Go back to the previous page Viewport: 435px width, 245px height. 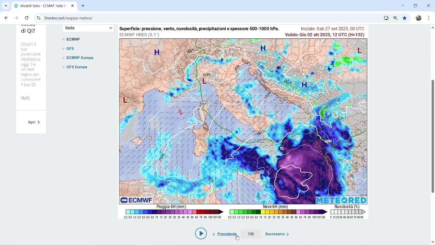6,18
